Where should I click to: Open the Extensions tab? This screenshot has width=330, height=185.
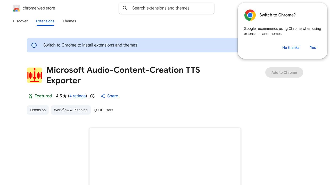click(x=45, y=21)
